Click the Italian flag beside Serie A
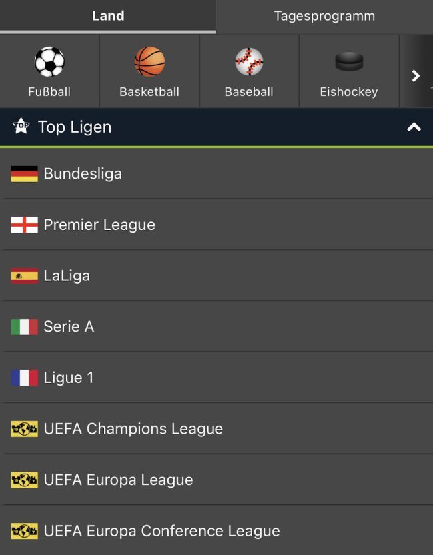The image size is (433, 555). 25,327
